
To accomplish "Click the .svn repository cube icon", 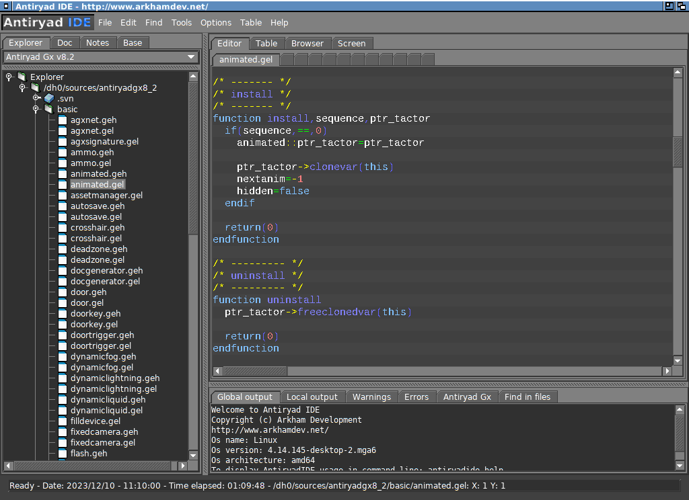I will pyautogui.click(x=49, y=98).
